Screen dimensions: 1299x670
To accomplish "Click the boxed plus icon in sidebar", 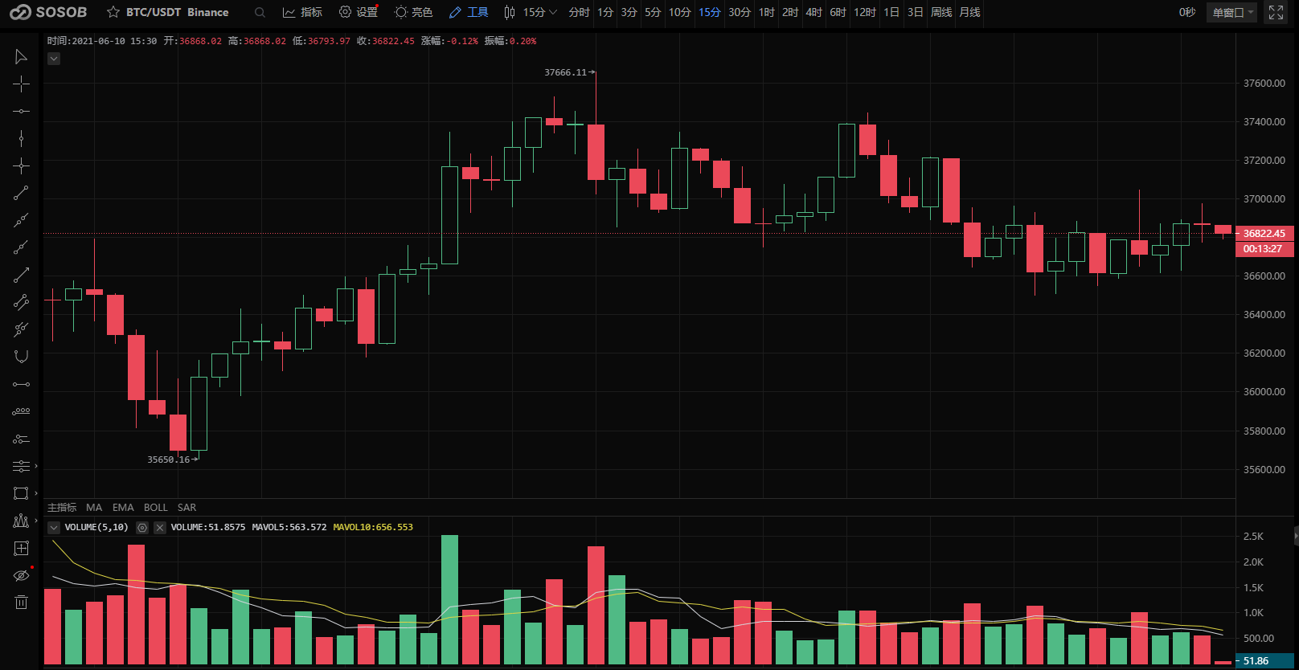I will tap(21, 548).
